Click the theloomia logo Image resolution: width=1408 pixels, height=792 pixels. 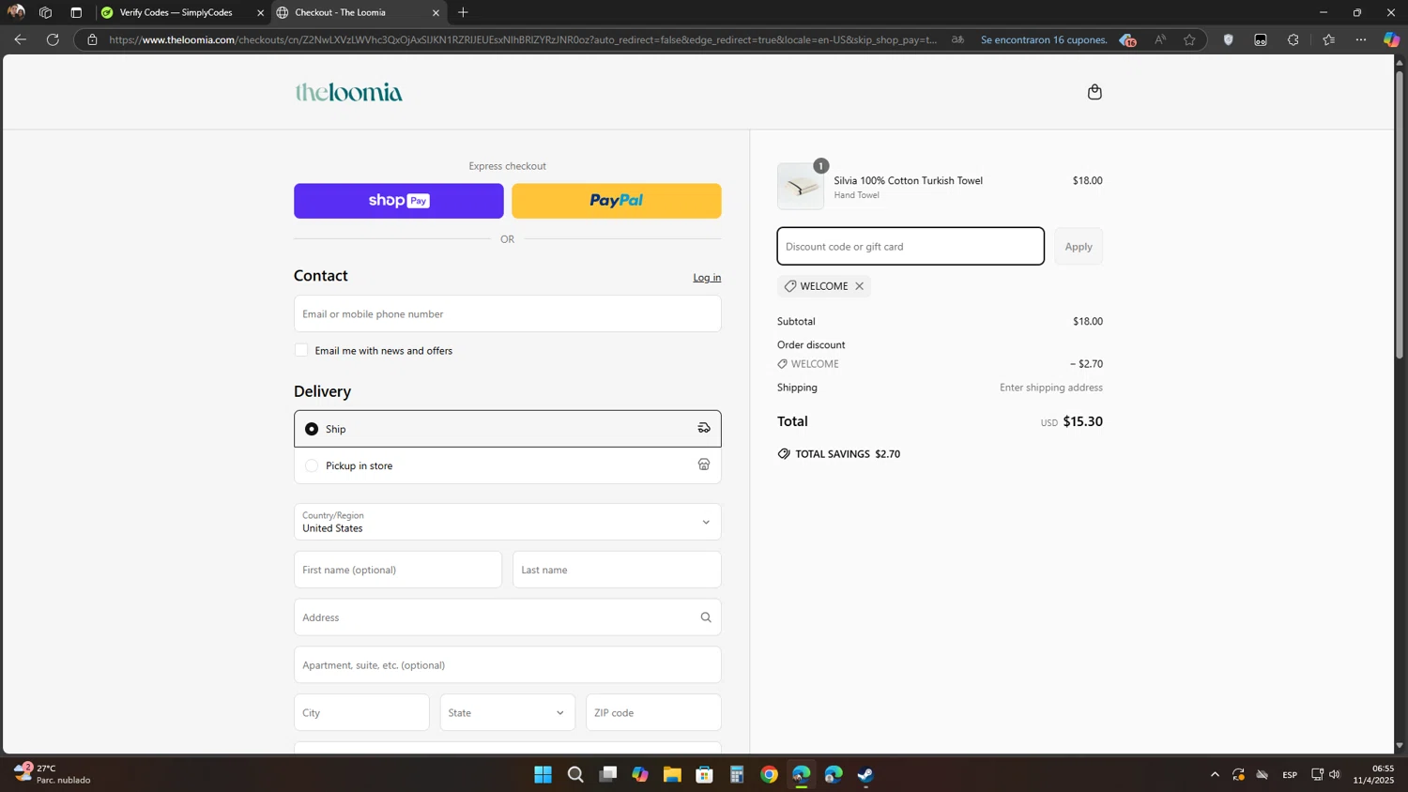[x=349, y=92]
